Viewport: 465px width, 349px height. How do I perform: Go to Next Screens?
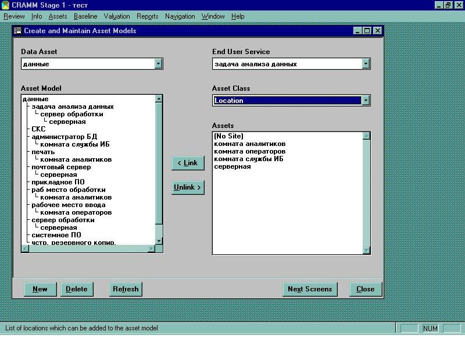point(310,289)
